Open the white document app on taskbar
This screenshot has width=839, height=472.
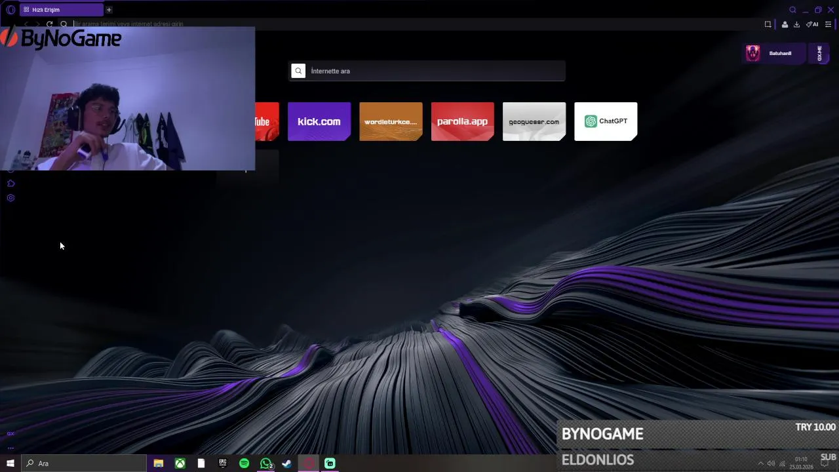[201, 463]
